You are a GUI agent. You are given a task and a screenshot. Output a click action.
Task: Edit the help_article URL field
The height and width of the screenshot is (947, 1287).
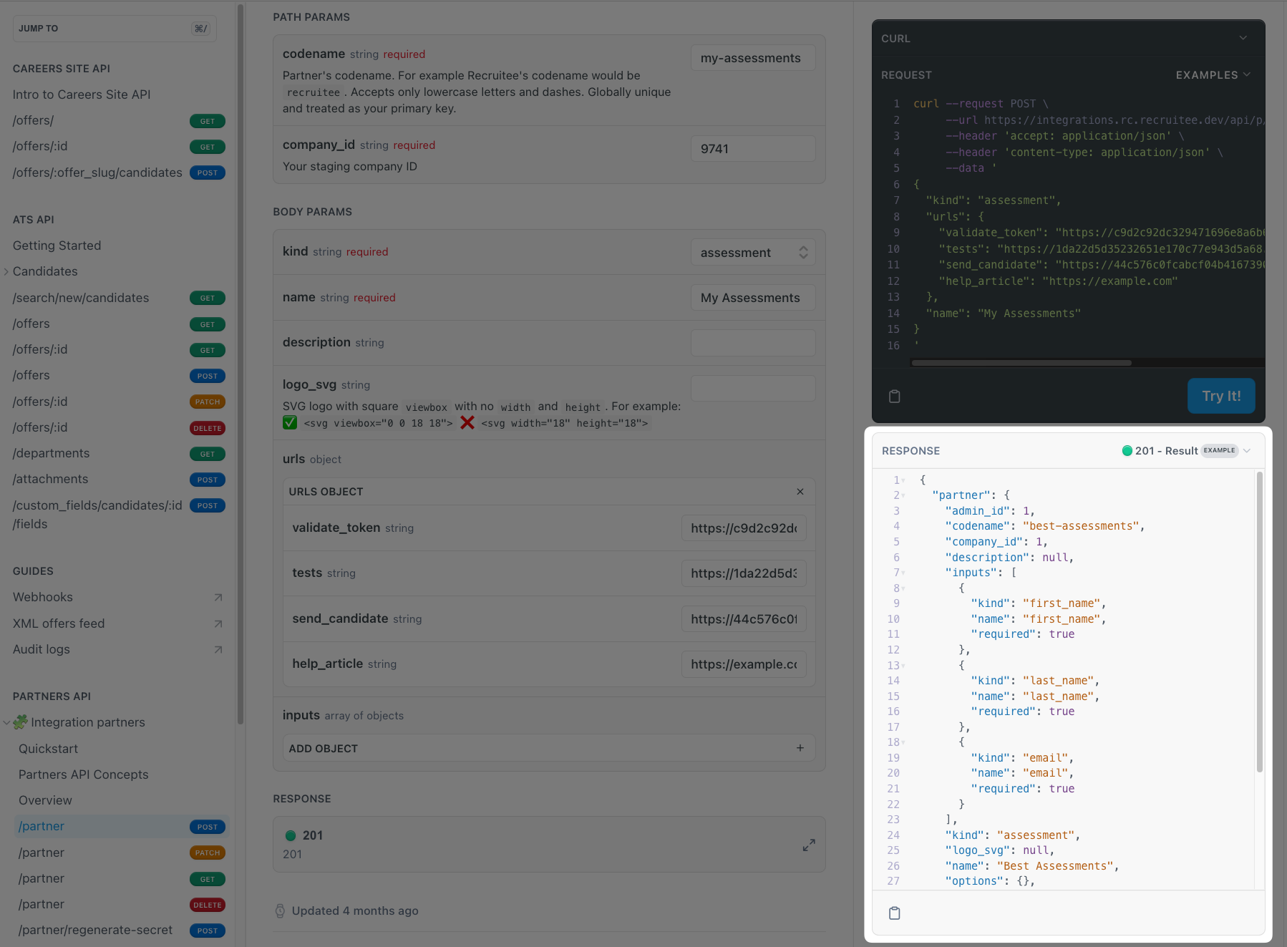744,664
